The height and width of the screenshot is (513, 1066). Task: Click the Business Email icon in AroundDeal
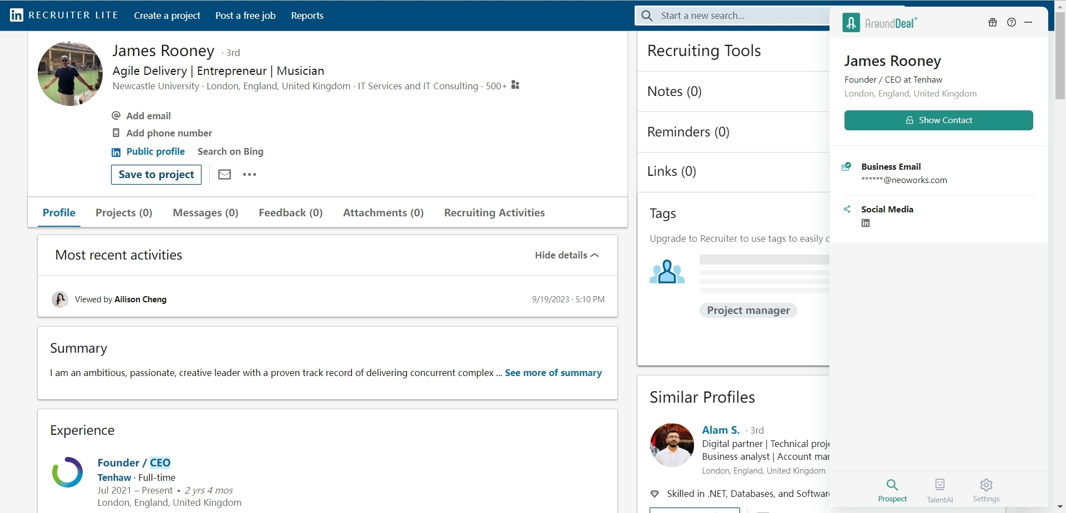(846, 166)
